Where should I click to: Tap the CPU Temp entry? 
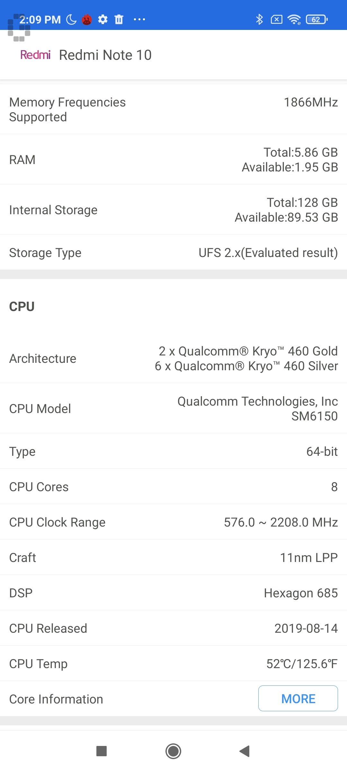click(173, 663)
